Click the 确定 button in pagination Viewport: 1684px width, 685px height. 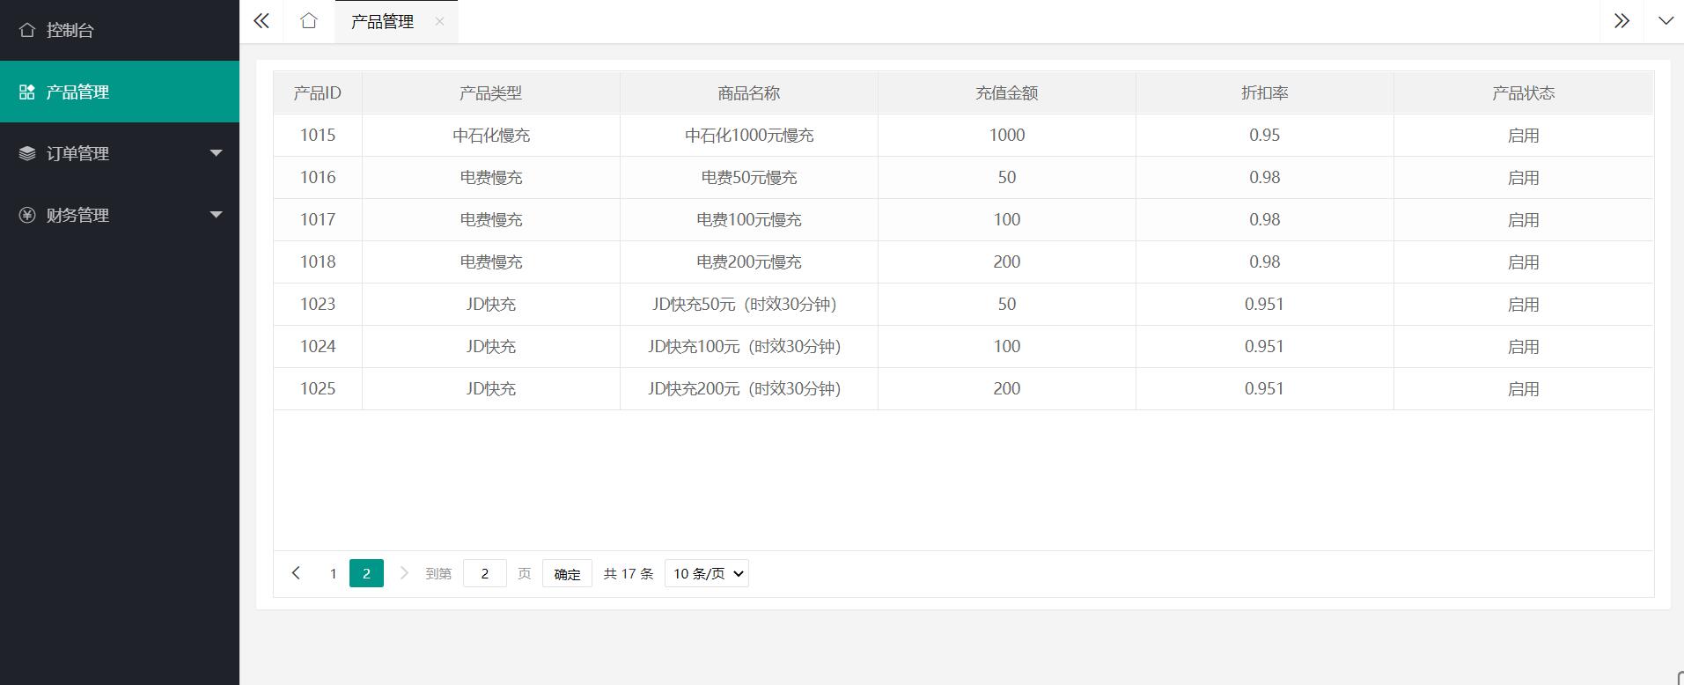567,573
